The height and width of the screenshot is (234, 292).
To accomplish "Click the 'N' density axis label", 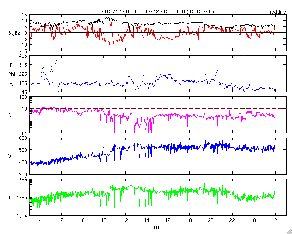I will (x=10, y=115).
